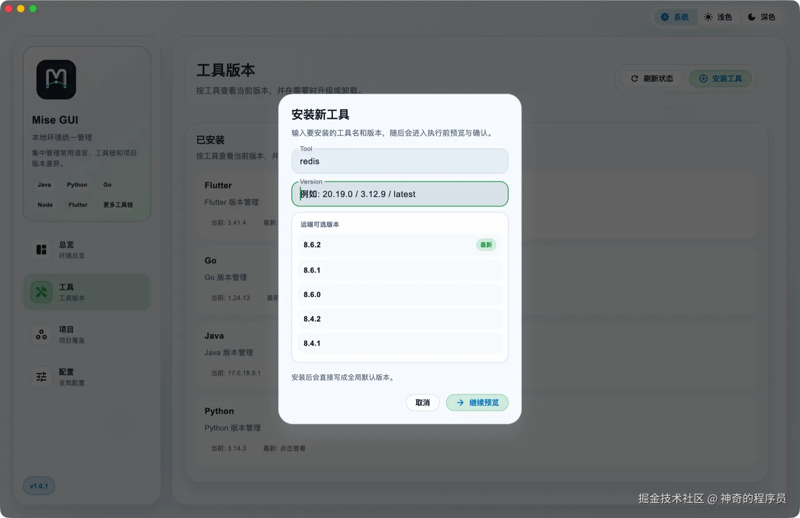Image resolution: width=800 pixels, height=518 pixels.
Task: Click 当前: 3.41.4 on Flutter card
Action: (x=228, y=223)
